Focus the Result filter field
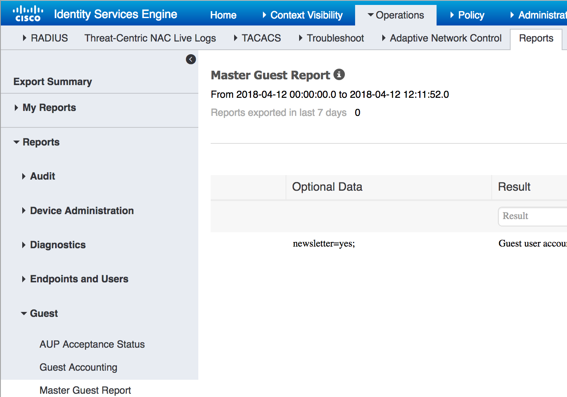This screenshot has height=397, width=567. pos(533,216)
